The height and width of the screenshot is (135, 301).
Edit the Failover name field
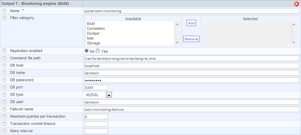click(192, 109)
